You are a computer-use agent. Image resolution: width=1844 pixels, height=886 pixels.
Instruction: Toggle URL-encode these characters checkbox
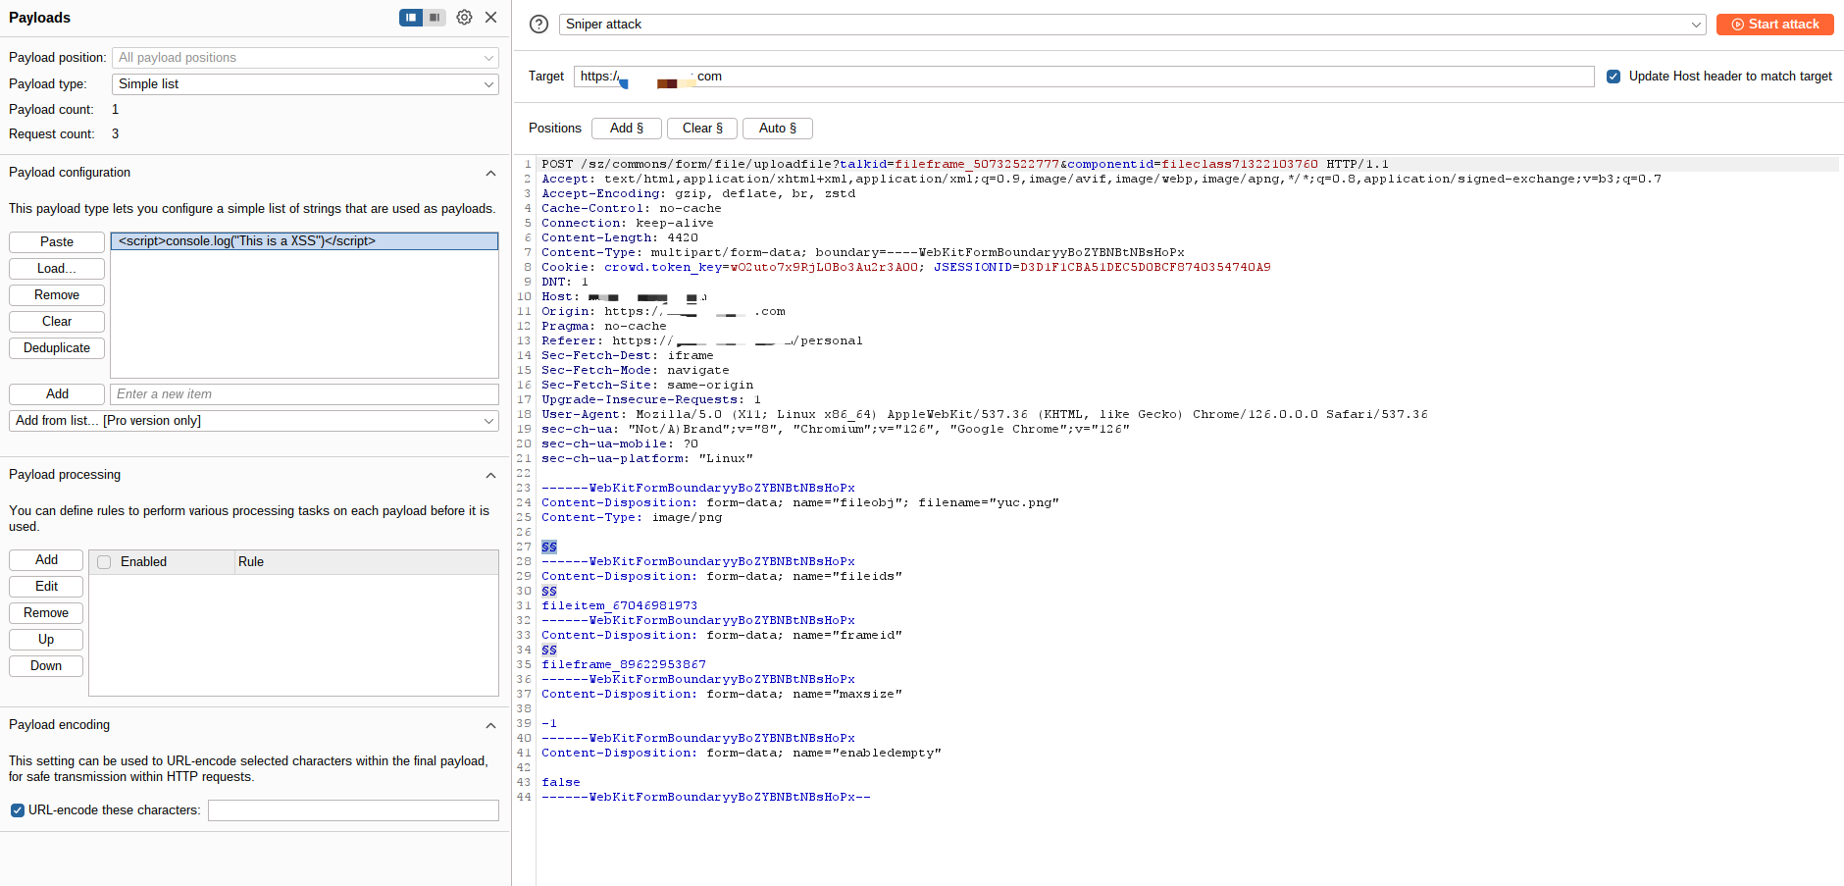click(17, 810)
